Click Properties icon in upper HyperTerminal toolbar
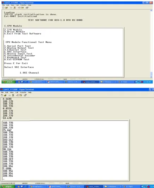The width and height of the screenshot is (154, 188). click(x=27, y=8)
